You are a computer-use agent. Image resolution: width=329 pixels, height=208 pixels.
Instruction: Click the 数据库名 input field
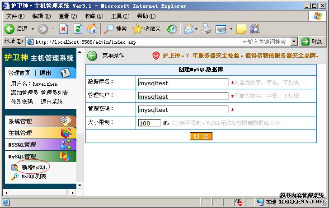[183, 82]
